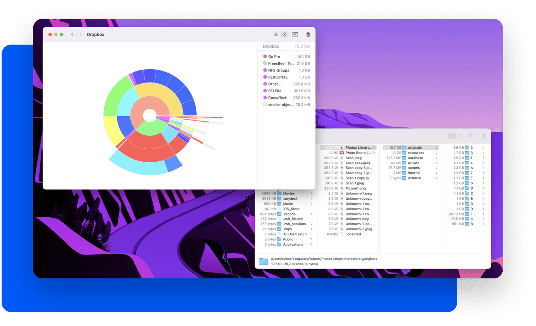Click the Dropbox header above the legend

point(270,46)
